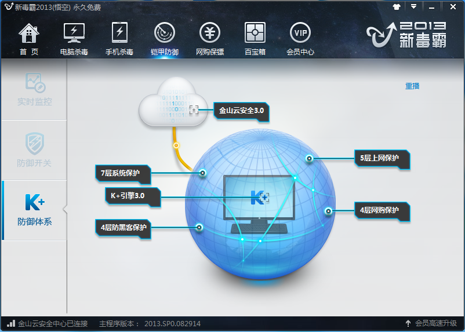Open the title bar dropdown menu arrow
This screenshot has height=332, width=465.
(413, 6)
